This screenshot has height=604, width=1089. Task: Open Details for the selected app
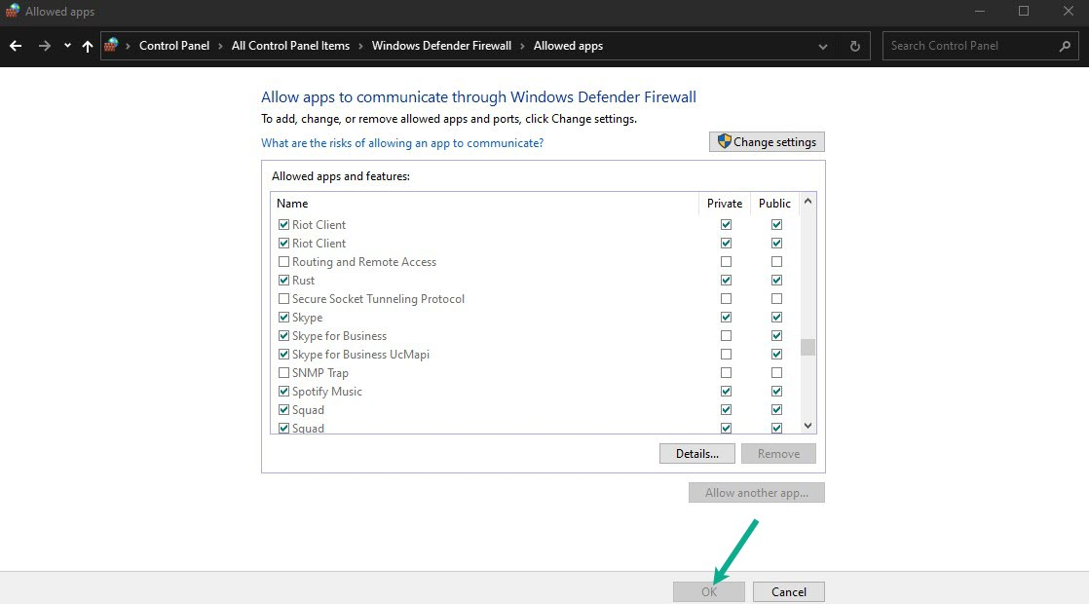point(697,453)
